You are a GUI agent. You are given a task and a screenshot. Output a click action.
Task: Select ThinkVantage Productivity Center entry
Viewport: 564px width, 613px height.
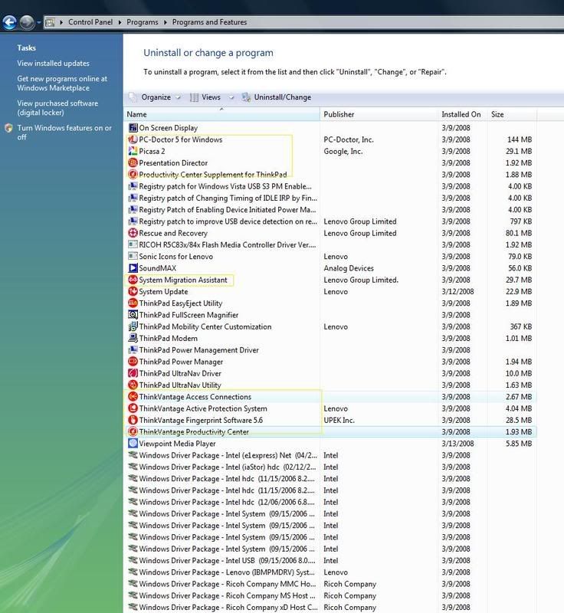click(331, 431)
